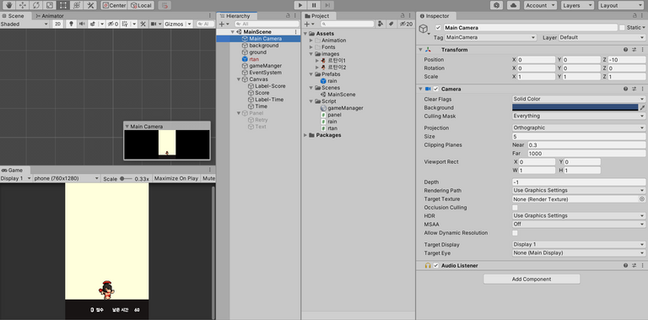
Task: Toggle Allow Dynamic Resolution checkbox
Action: [x=515, y=233]
